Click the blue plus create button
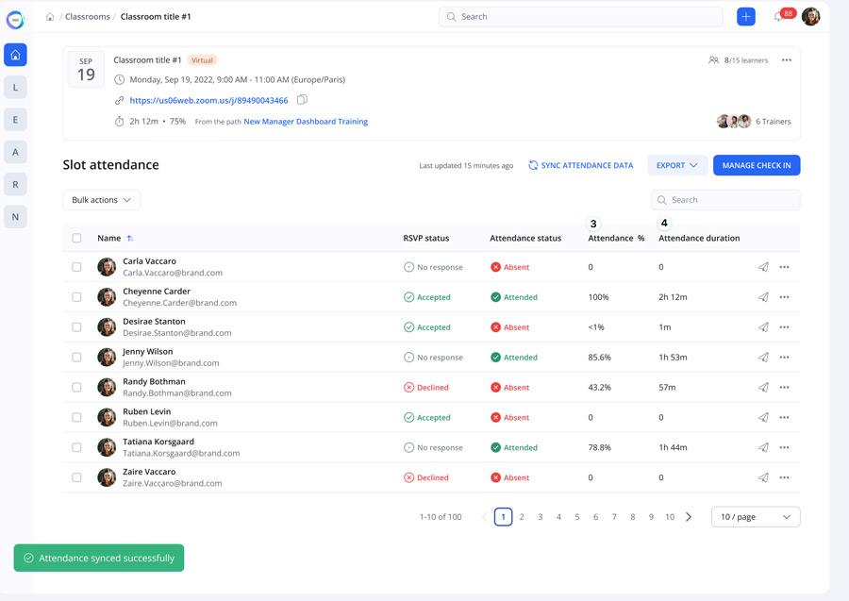849x601 pixels. [x=745, y=17]
